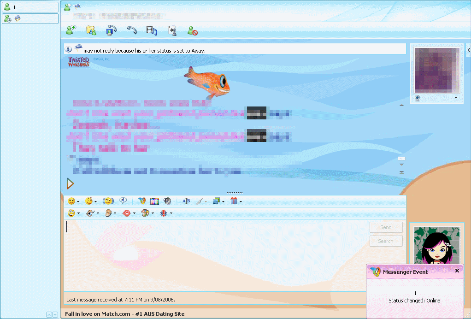Open the Match.com advertisement link
471x319 pixels.
124,314
